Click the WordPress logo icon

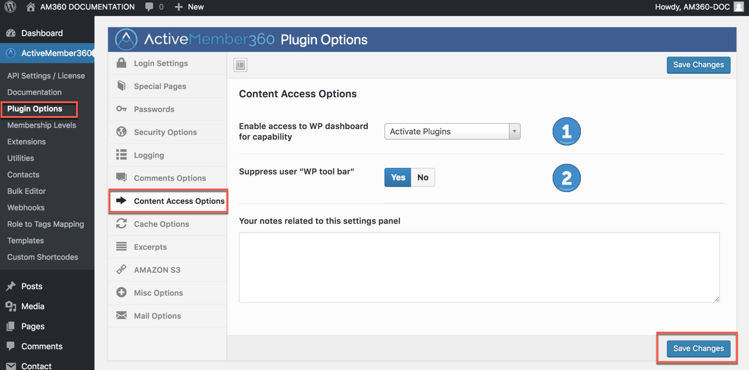(9, 7)
